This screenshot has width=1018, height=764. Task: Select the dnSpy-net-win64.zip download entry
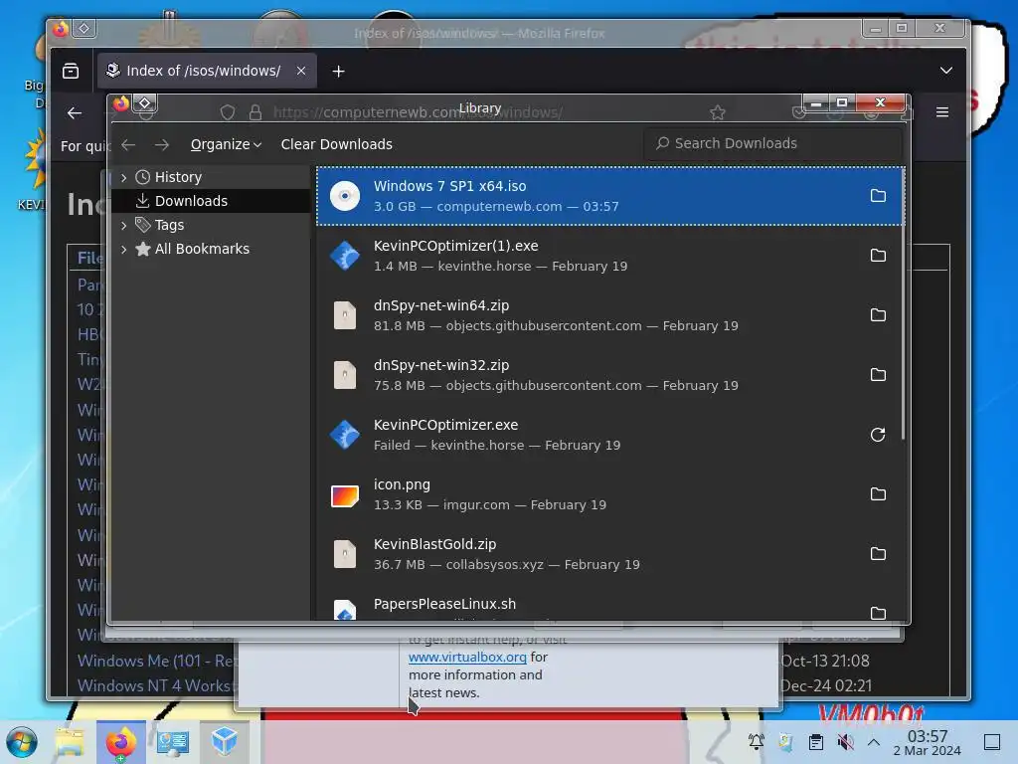(610, 315)
